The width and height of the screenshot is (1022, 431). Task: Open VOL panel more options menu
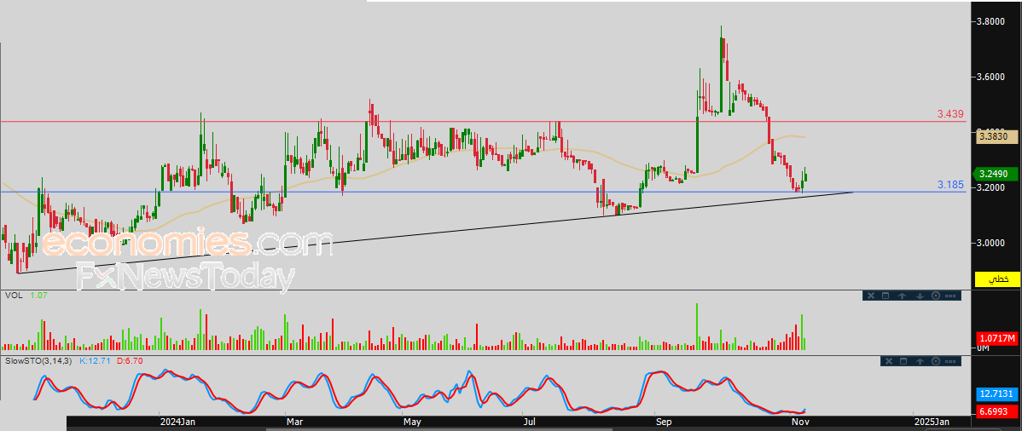coord(950,296)
